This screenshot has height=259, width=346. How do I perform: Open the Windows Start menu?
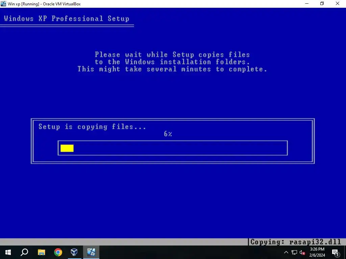(8, 252)
